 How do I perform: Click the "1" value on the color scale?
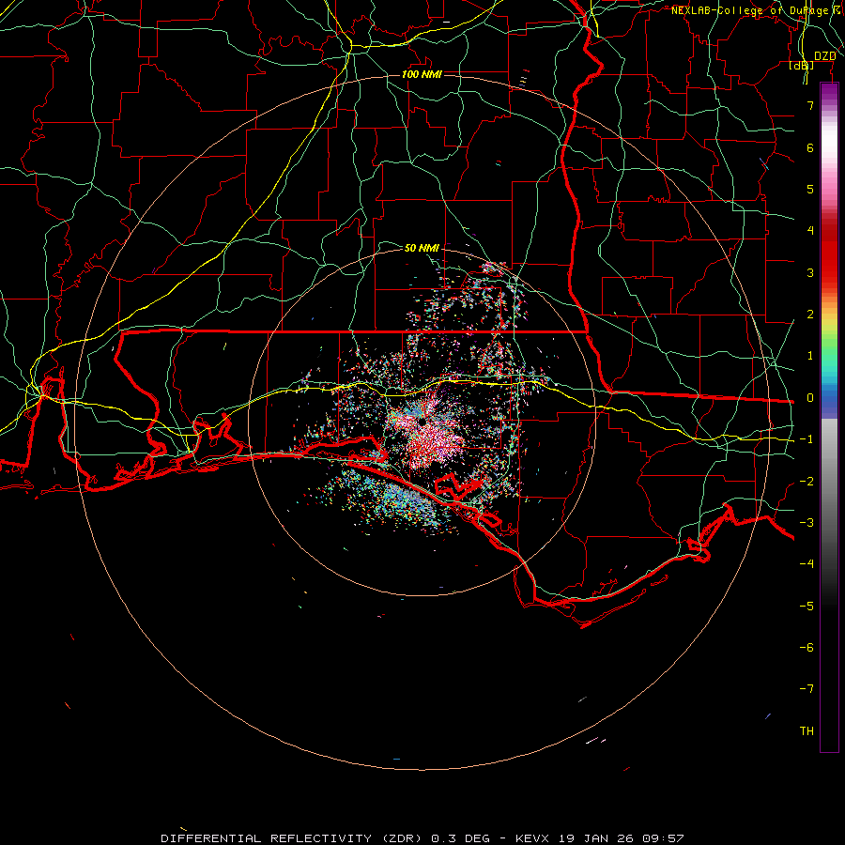[810, 356]
